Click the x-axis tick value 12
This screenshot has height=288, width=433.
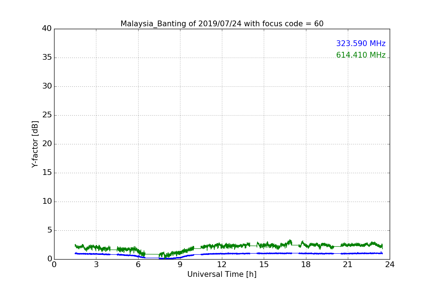(222, 265)
